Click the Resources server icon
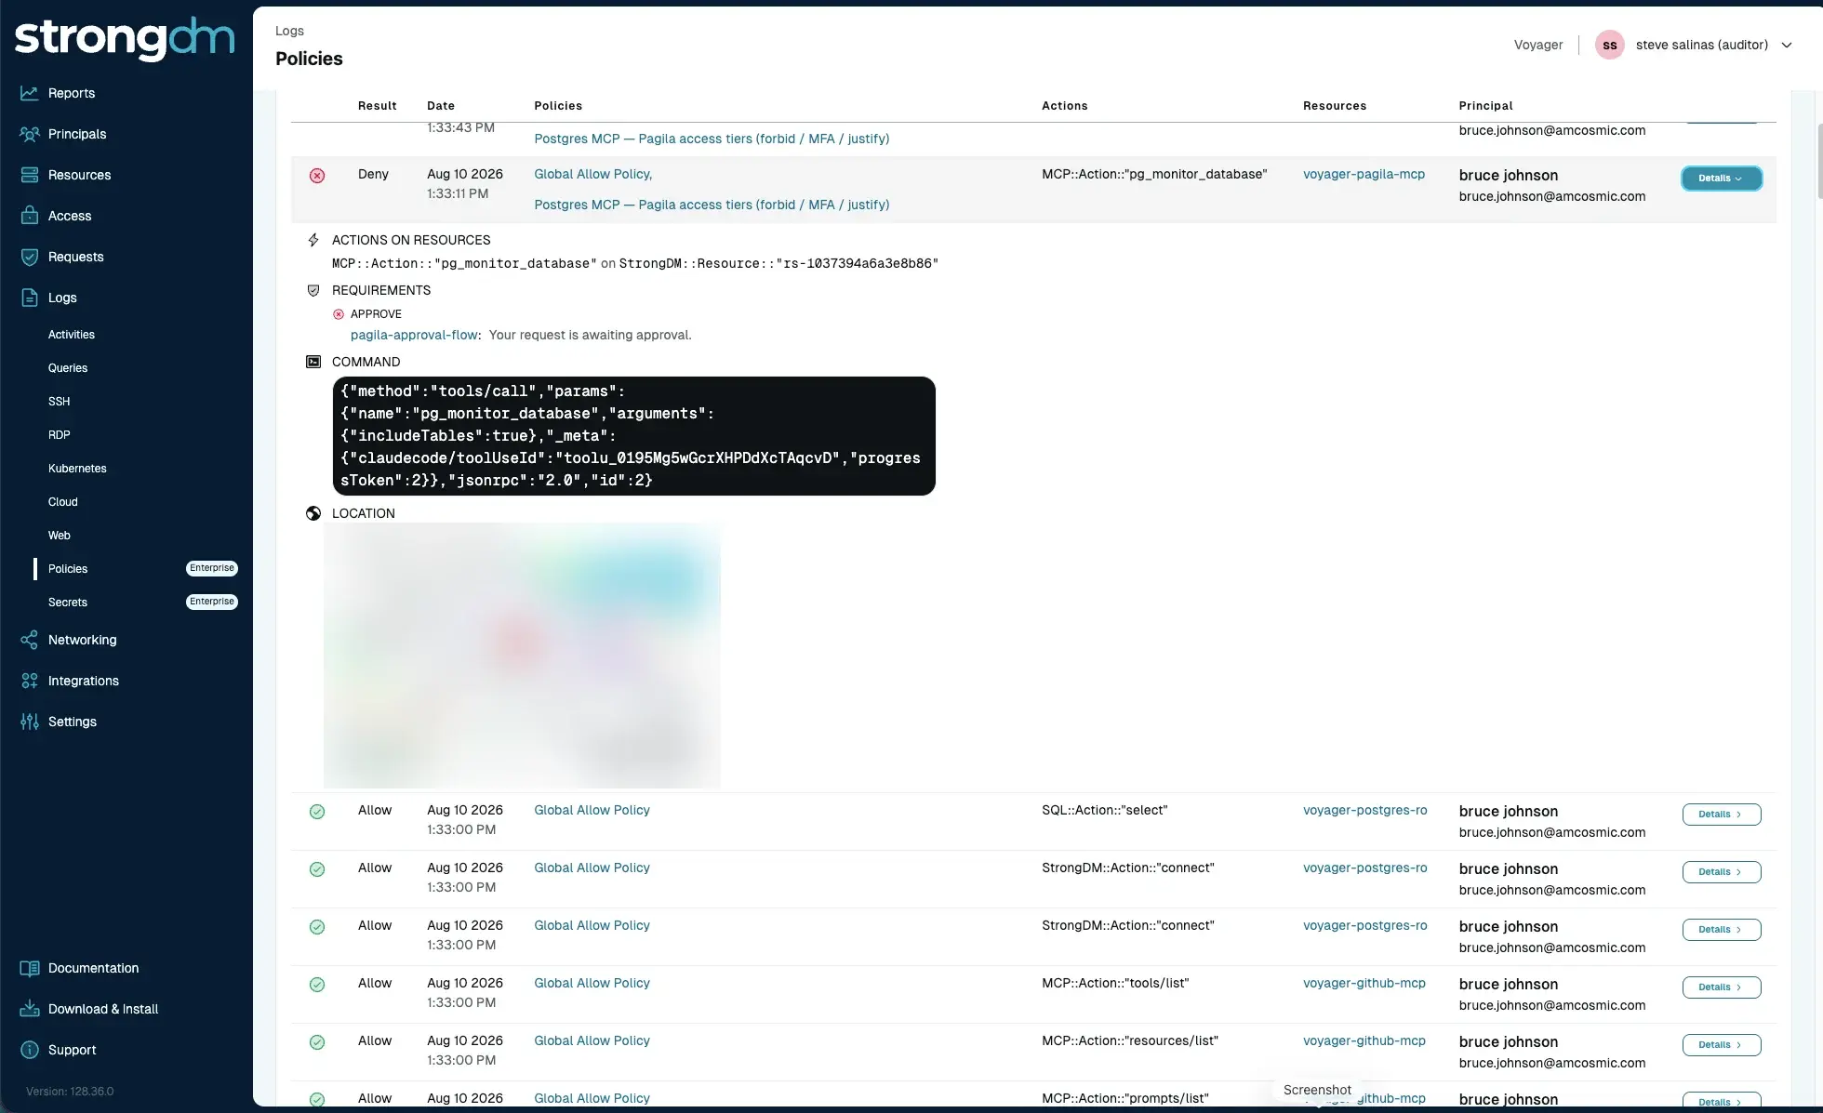This screenshot has height=1113, width=1823. click(x=30, y=175)
